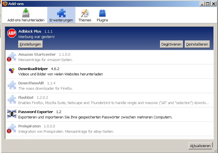Click the DownloadHelper colored balls icon

pyautogui.click(x=12, y=71)
